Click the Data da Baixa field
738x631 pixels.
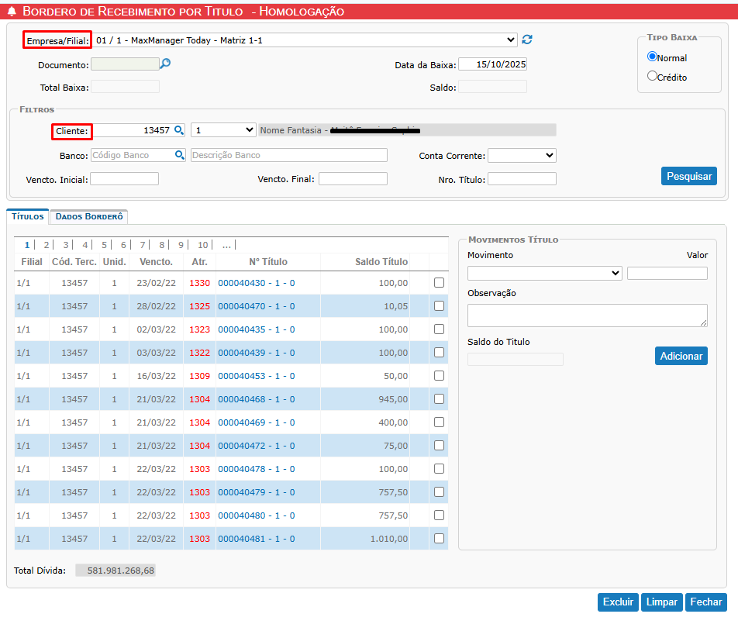[492, 64]
